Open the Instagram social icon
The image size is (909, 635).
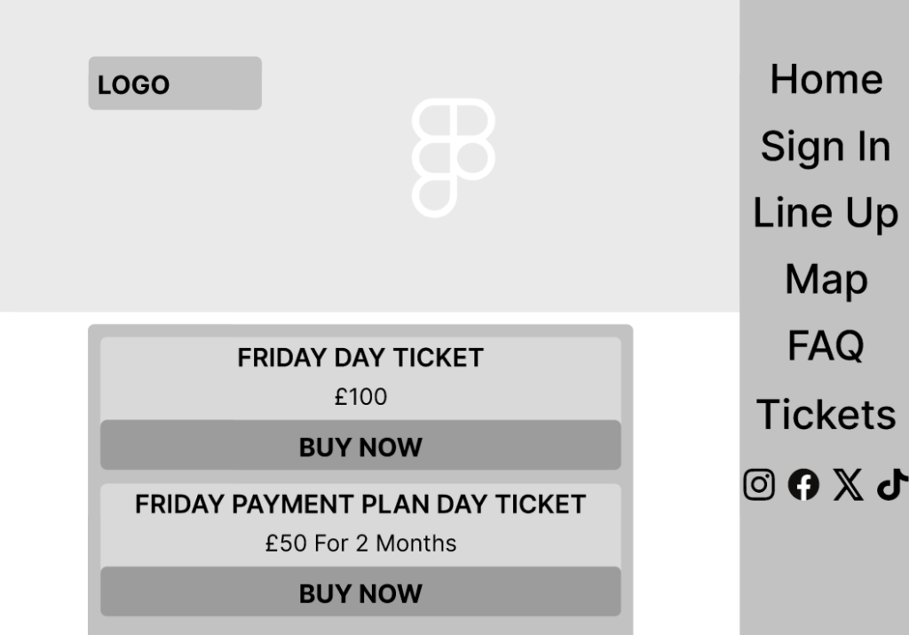pyautogui.click(x=758, y=485)
